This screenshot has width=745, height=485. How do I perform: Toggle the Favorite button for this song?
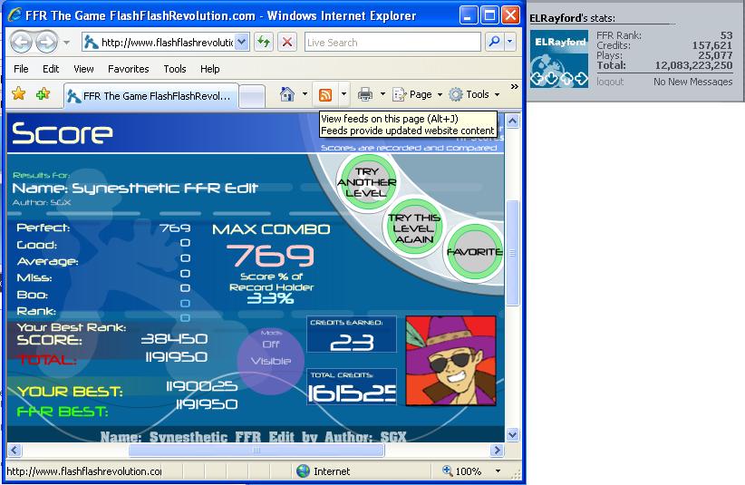(474, 252)
